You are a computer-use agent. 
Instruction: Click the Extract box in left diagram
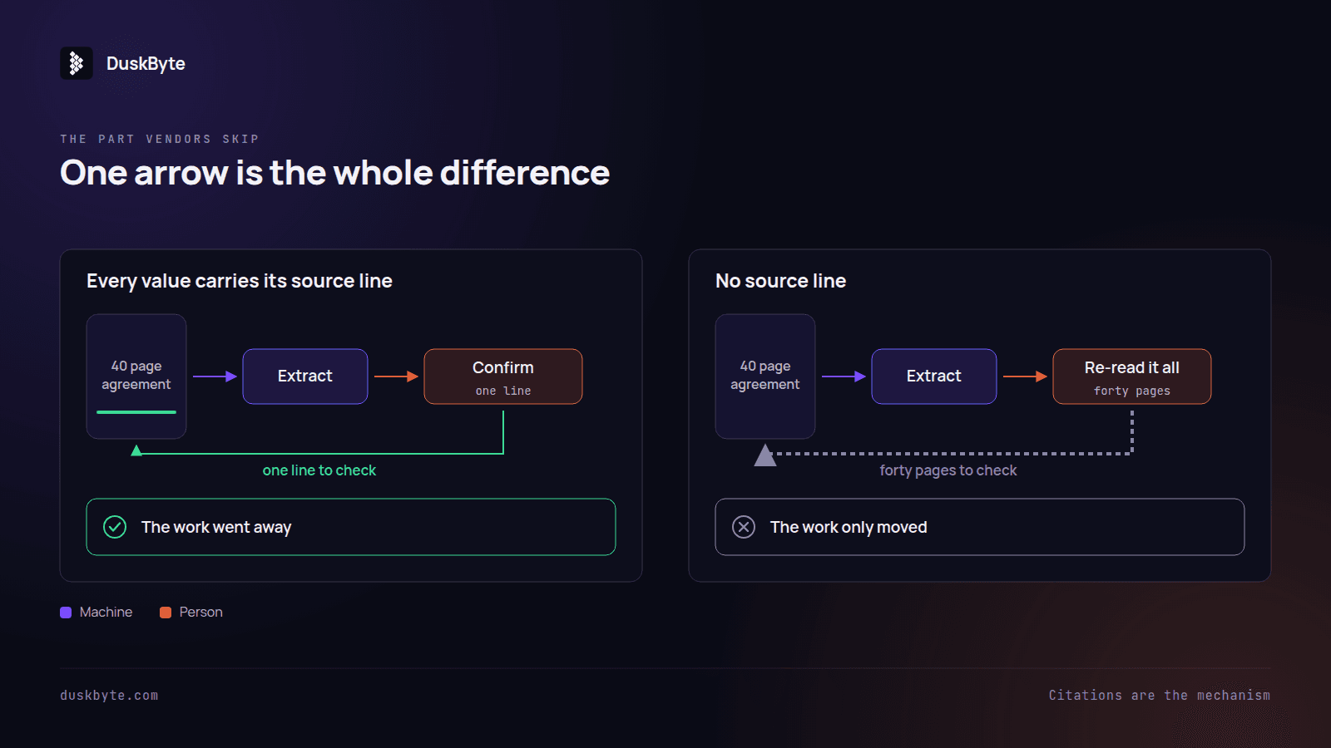point(305,376)
